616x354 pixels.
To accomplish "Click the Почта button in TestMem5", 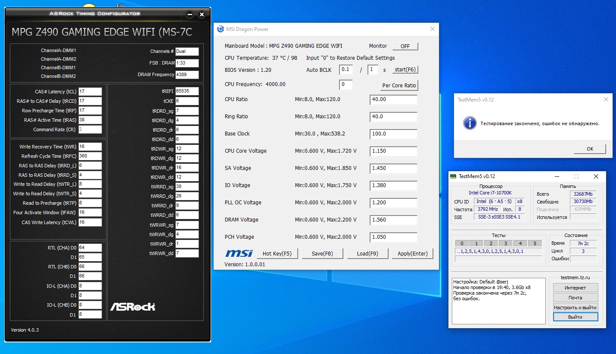I will pyautogui.click(x=576, y=298).
